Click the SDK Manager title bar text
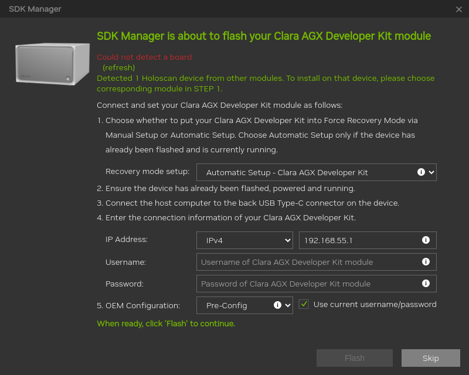 point(35,9)
